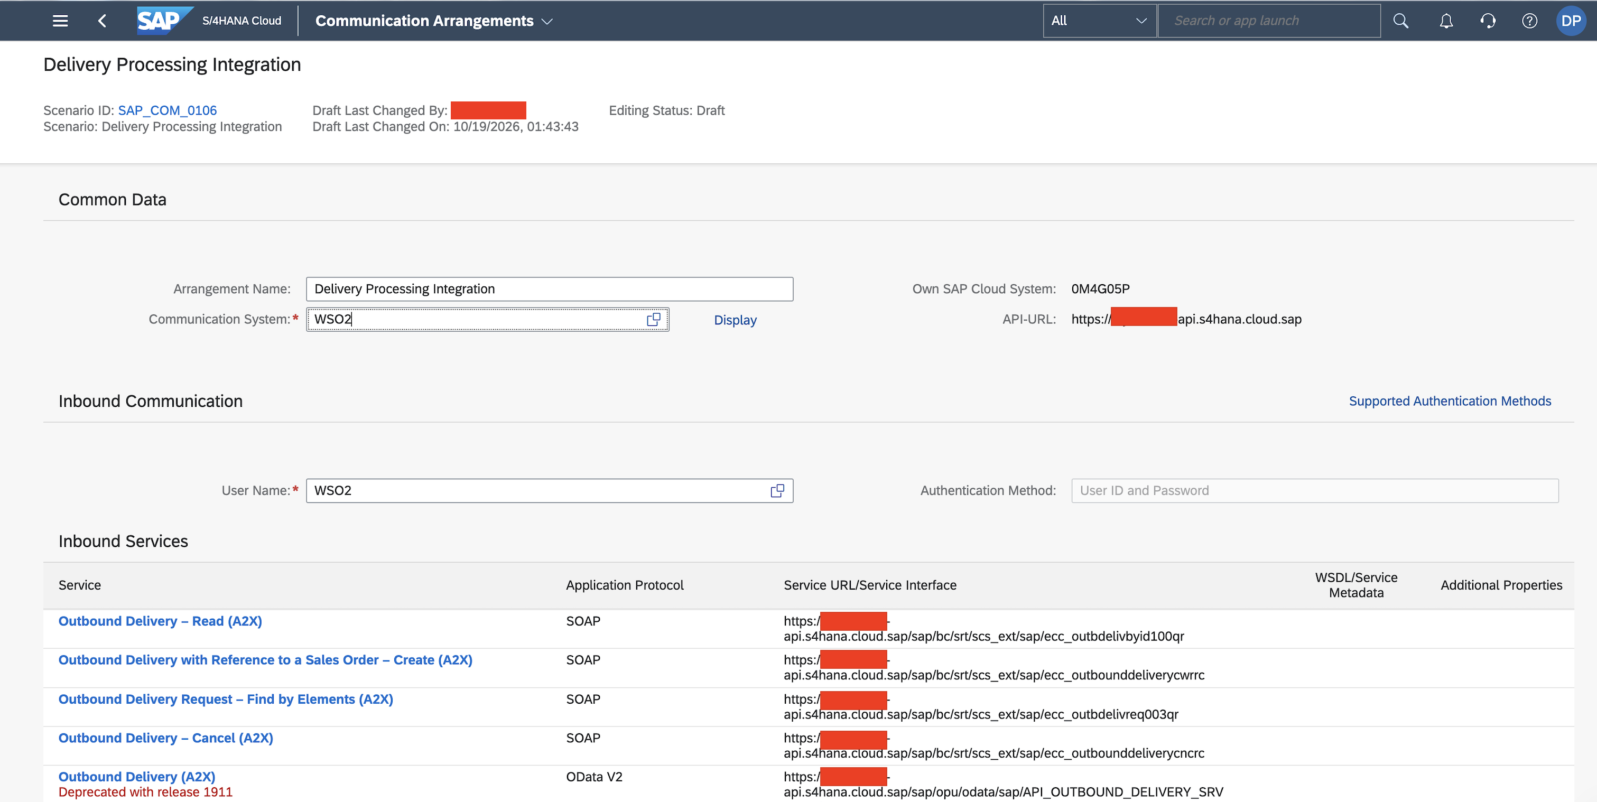Click the Authentication Method field
Image resolution: width=1597 pixels, height=802 pixels.
tap(1314, 491)
